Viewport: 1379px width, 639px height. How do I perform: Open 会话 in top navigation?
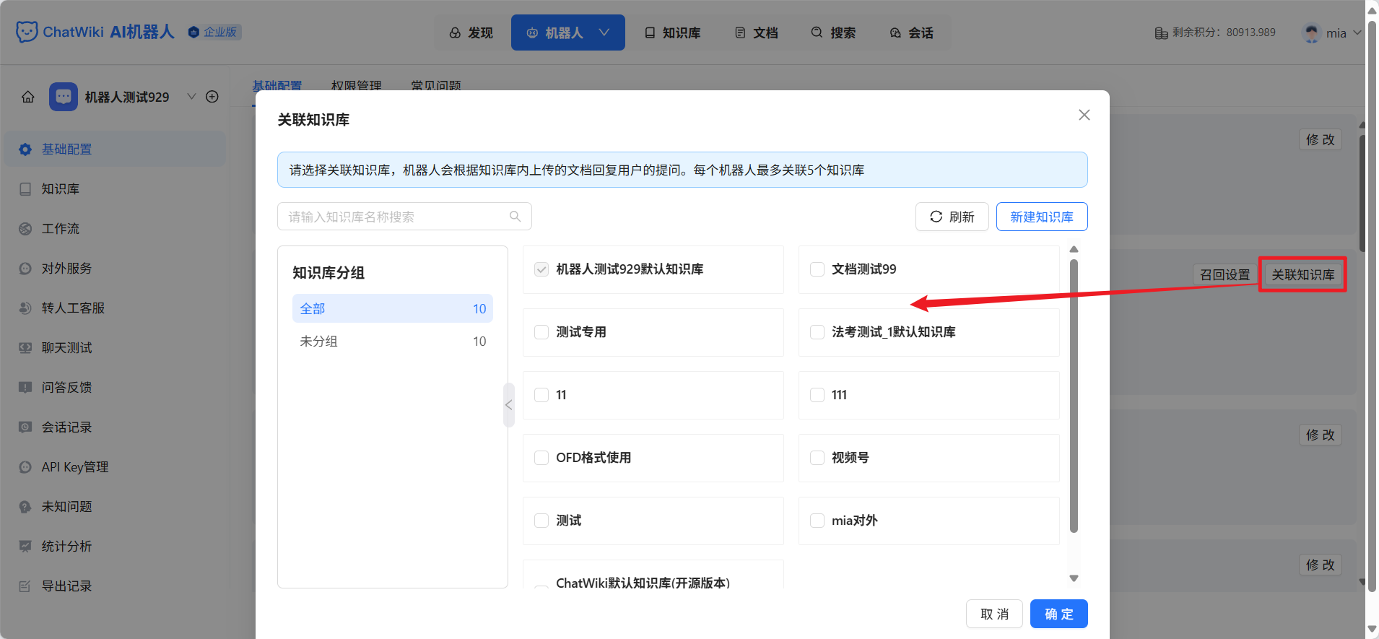pos(911,32)
